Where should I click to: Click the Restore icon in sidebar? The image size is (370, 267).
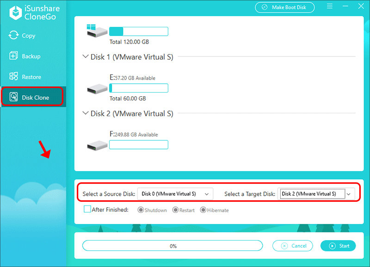13,77
